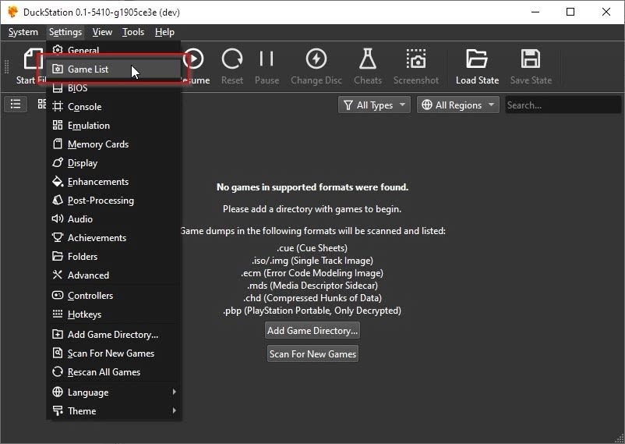Open General settings entry

[114, 50]
